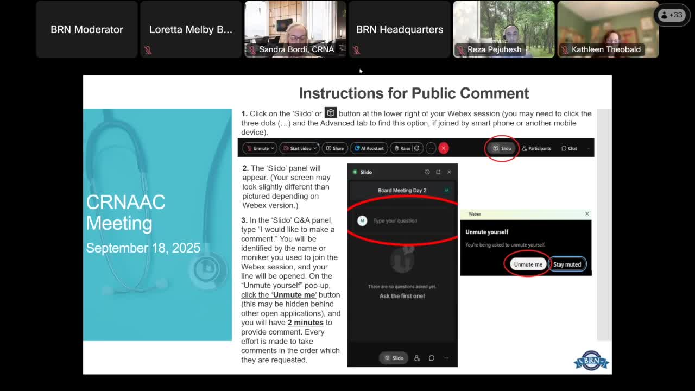Click the participants icon at Slido panel bottom
The width and height of the screenshot is (695, 391).
point(417,358)
